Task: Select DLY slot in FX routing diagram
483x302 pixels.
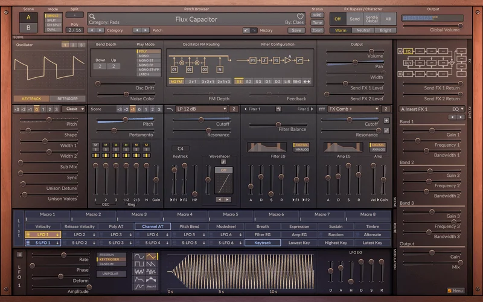Action: pos(409,63)
